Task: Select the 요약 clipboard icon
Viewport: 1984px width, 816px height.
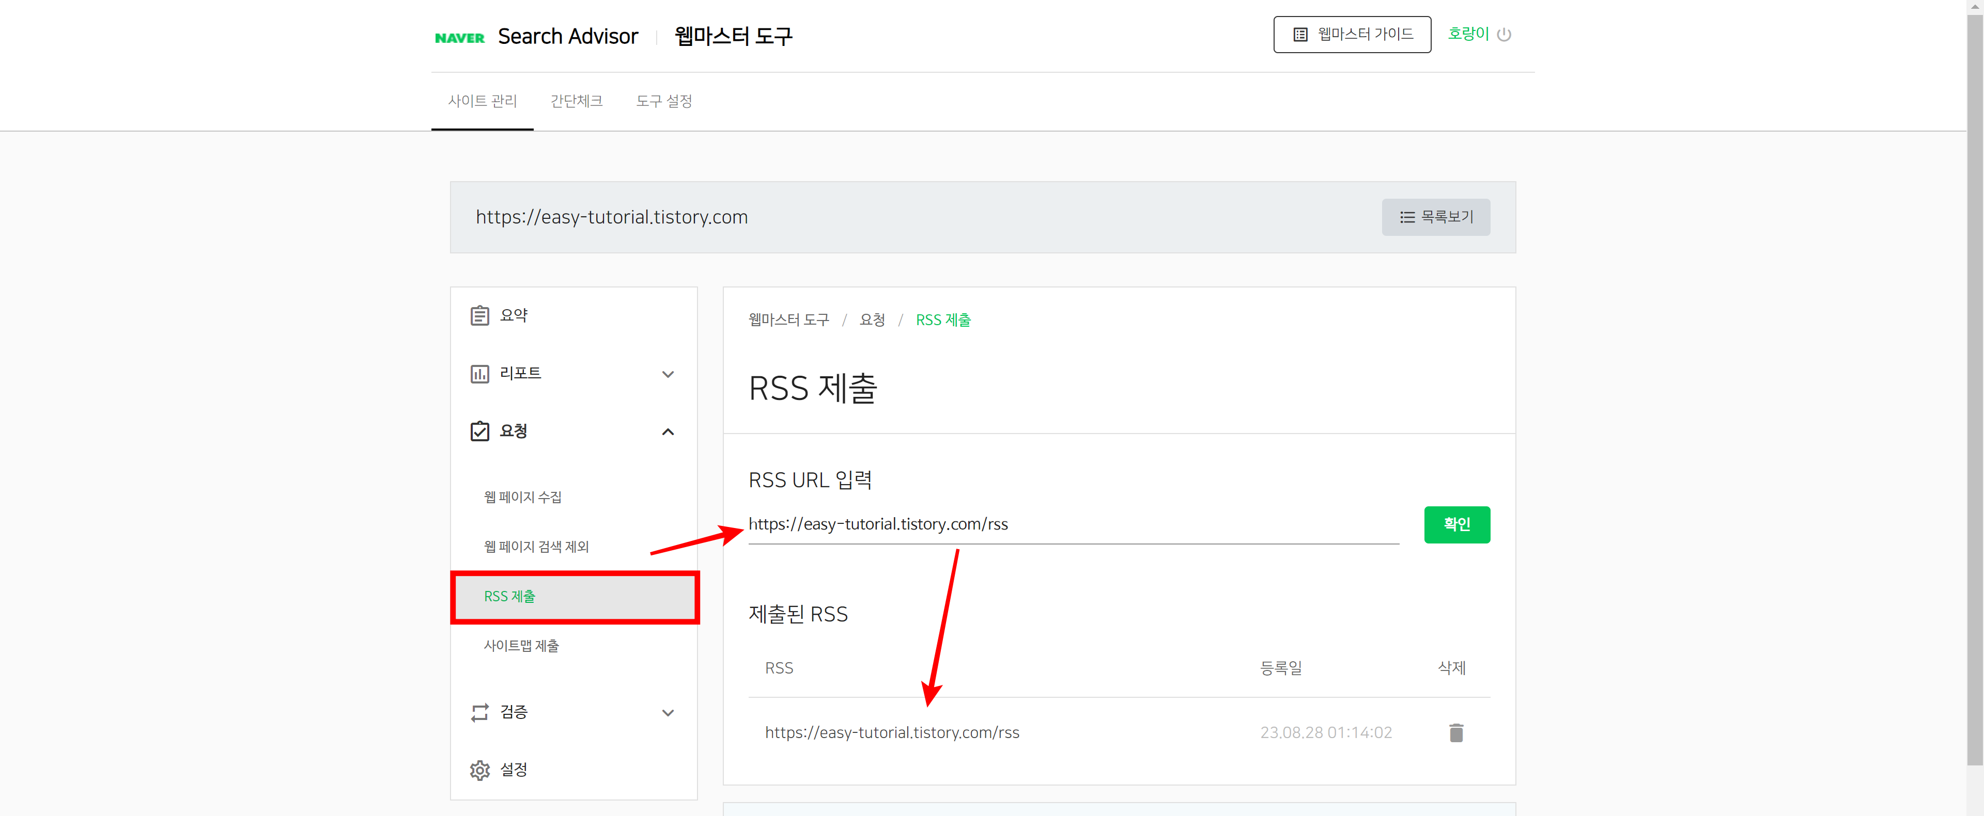Action: pos(479,314)
